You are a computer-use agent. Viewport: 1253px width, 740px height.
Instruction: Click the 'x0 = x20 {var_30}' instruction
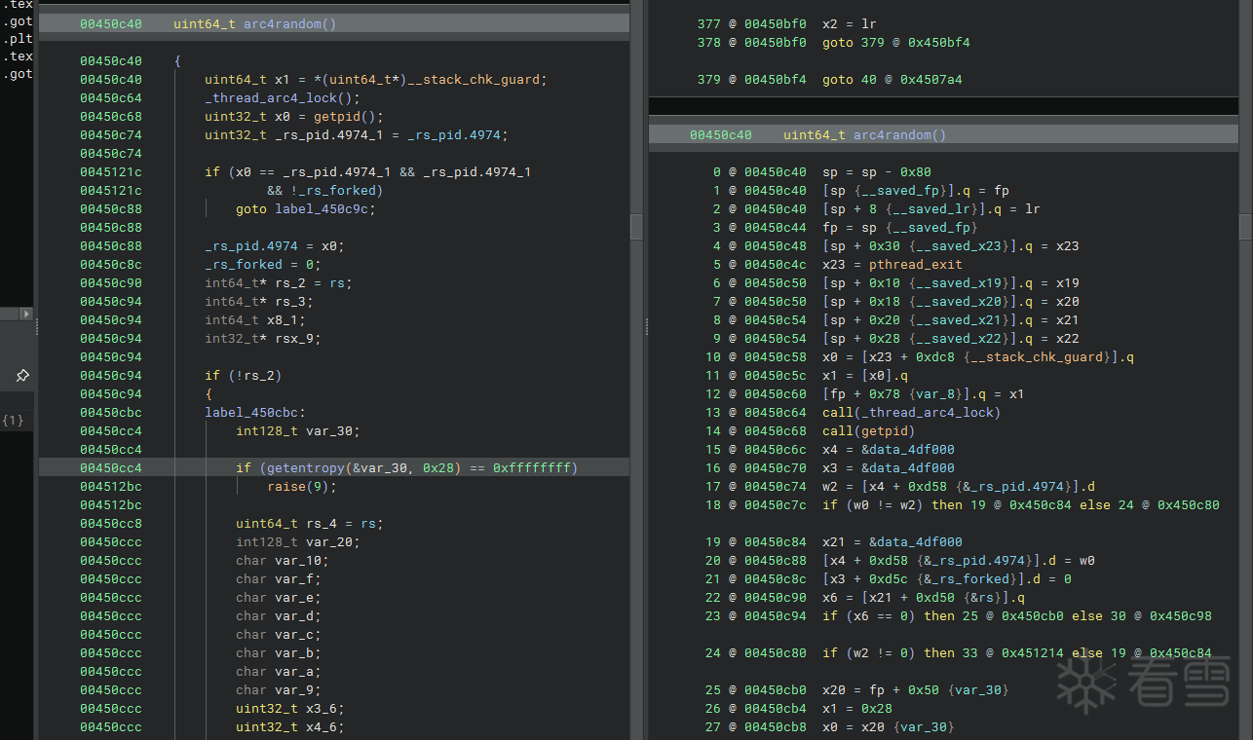[889, 727]
